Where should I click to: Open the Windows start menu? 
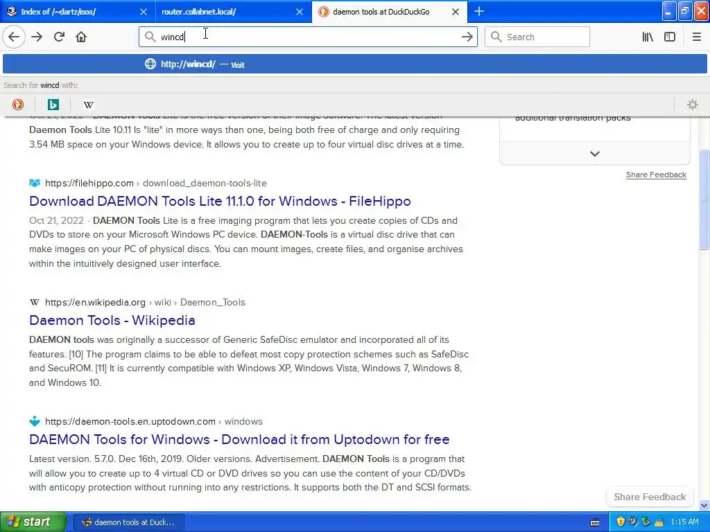click(33, 522)
